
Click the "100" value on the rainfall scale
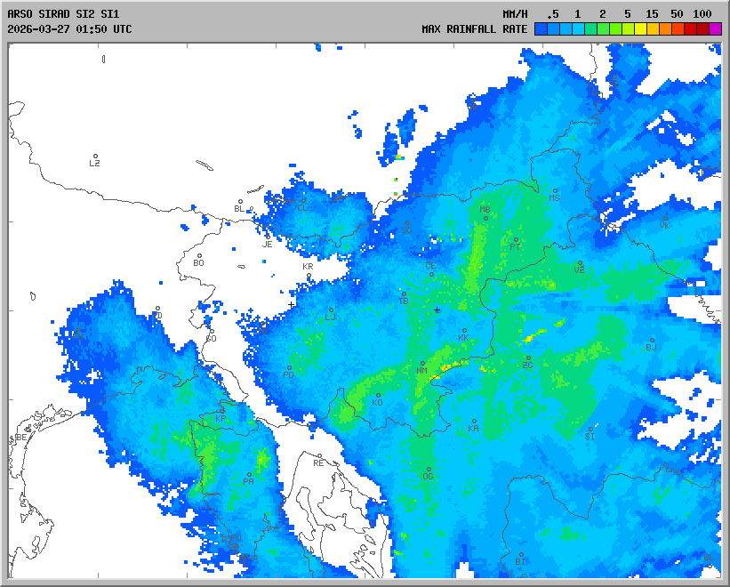[x=702, y=14]
